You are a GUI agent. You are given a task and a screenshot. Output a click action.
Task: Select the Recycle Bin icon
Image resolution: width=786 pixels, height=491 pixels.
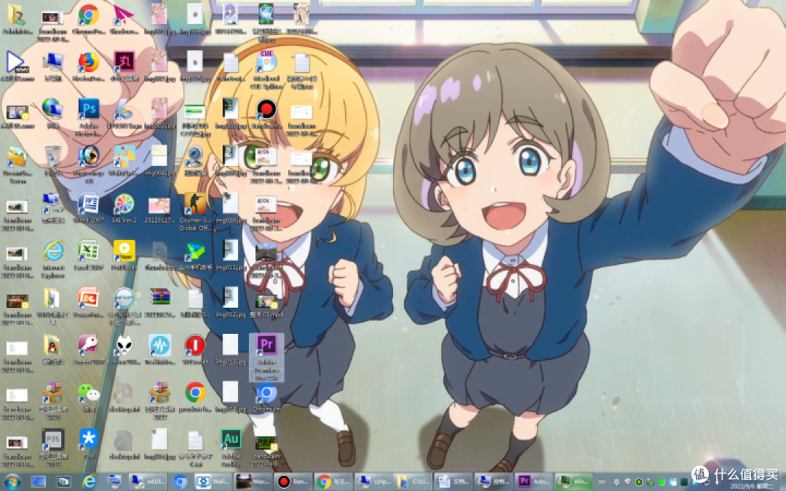click(52, 161)
